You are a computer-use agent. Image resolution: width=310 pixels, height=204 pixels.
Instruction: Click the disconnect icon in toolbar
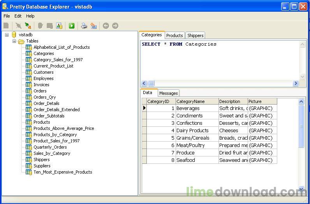coord(18,26)
